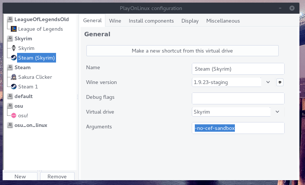Click the osu_on_linux virtual drive icon

(x=10, y=125)
